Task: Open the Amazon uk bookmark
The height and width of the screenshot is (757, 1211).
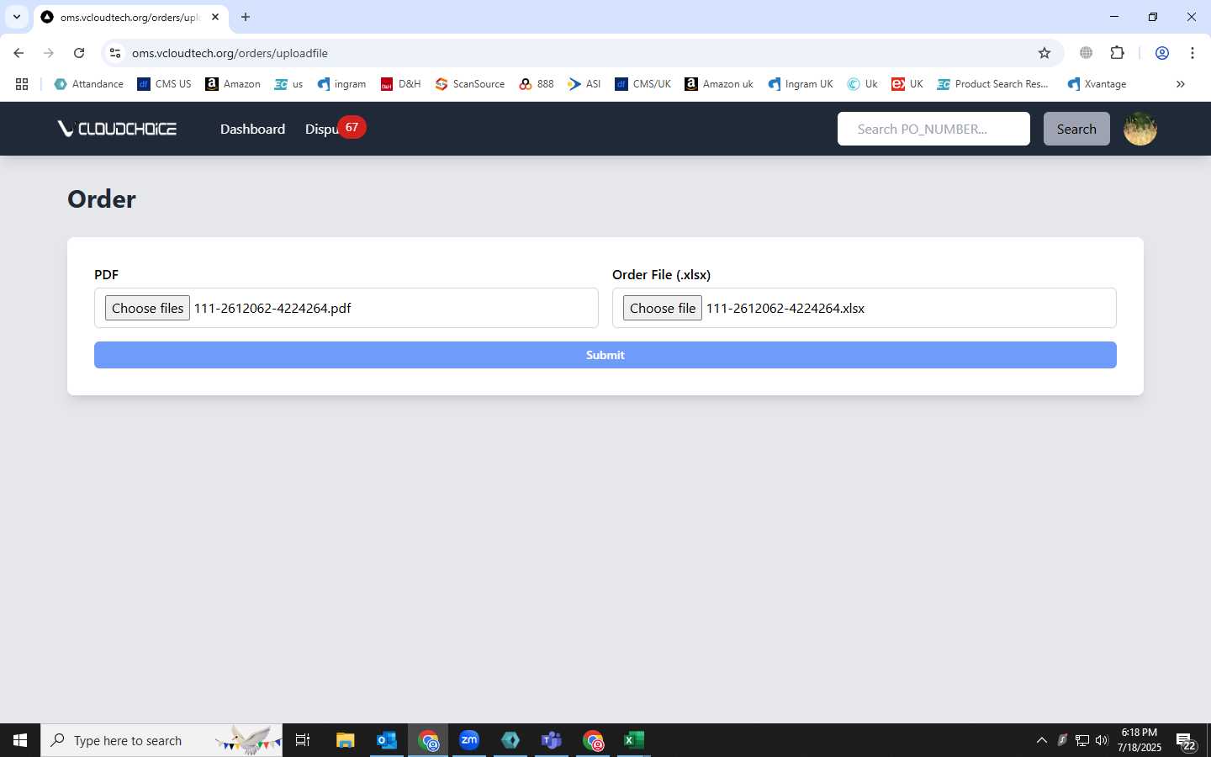Action: (x=719, y=84)
